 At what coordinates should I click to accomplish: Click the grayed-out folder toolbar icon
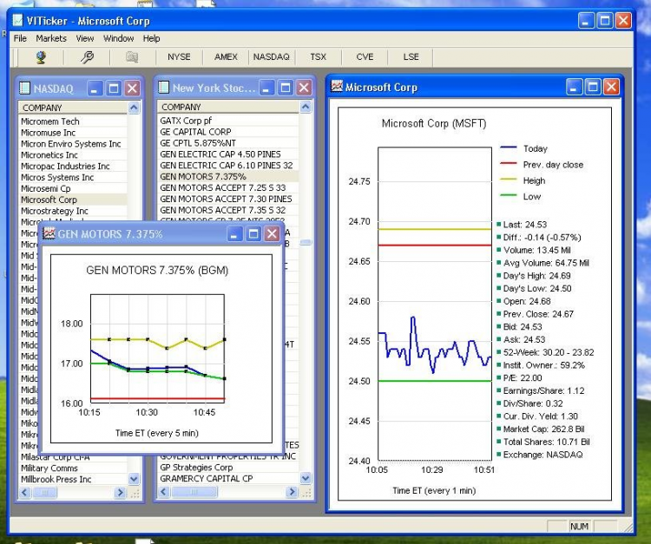point(132,57)
